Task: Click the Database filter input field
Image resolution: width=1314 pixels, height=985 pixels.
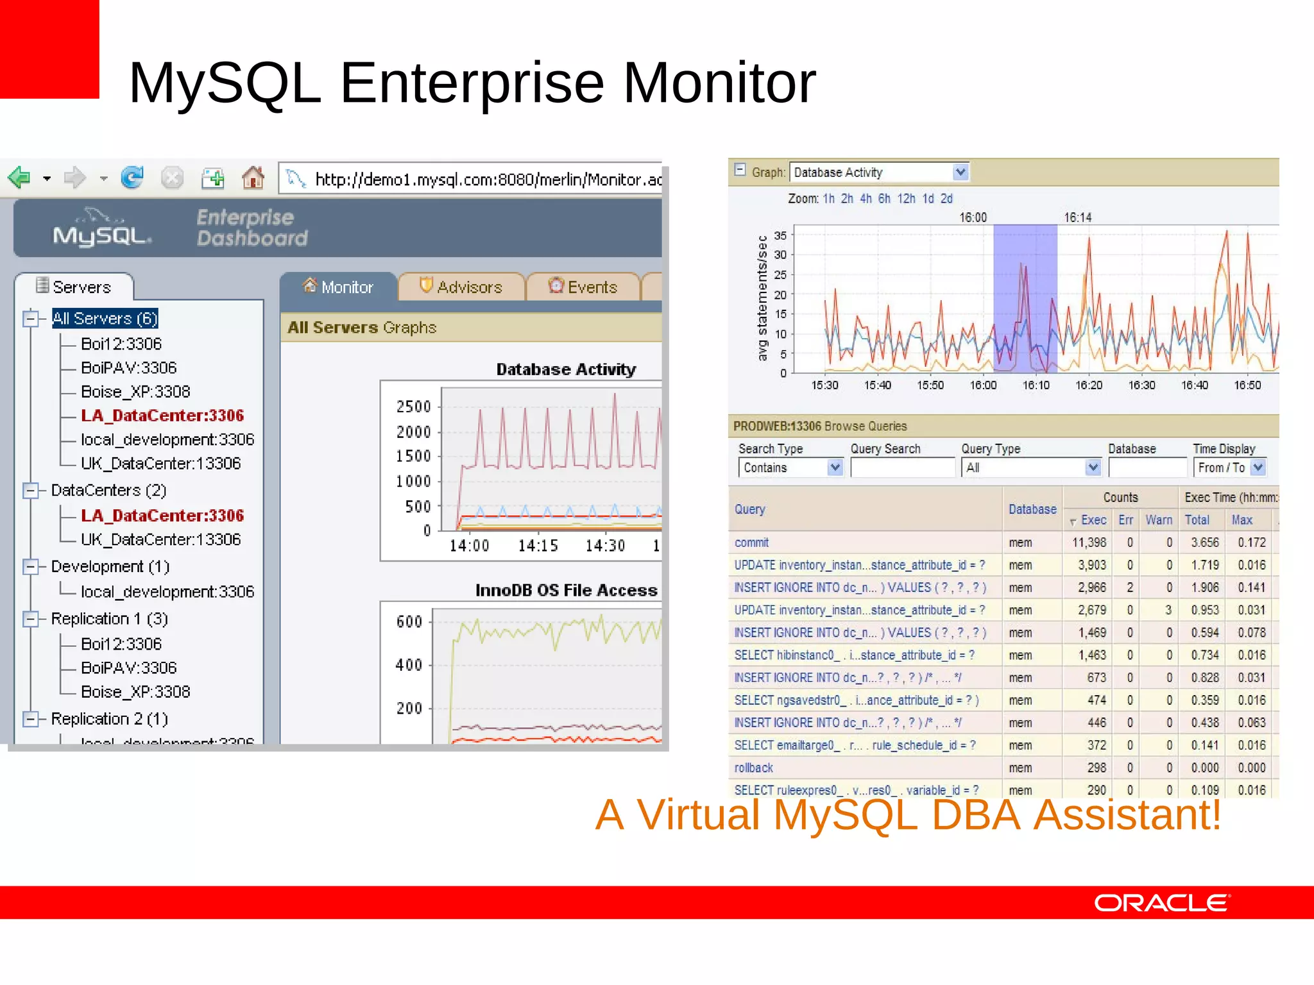Action: tap(1147, 467)
